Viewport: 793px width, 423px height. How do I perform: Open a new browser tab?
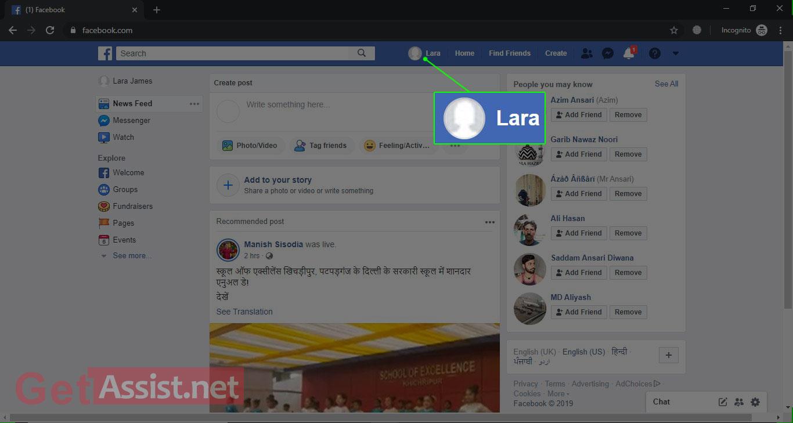[x=157, y=10]
